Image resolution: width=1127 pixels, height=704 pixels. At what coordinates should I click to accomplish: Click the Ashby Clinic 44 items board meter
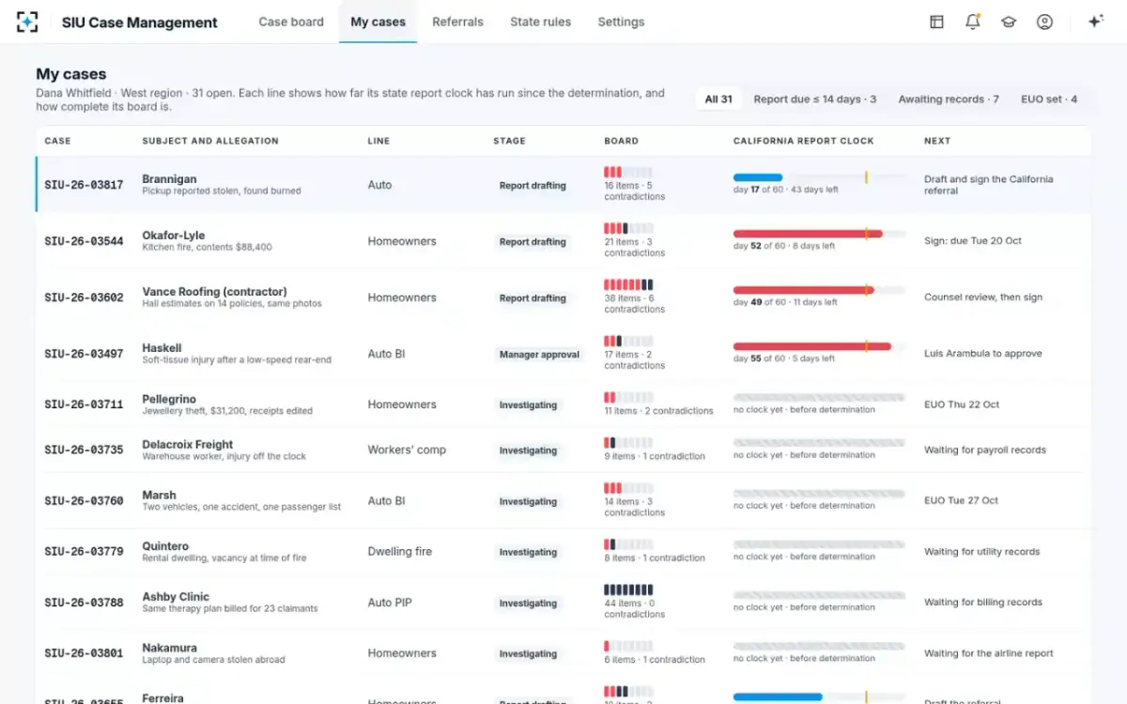(x=628, y=589)
